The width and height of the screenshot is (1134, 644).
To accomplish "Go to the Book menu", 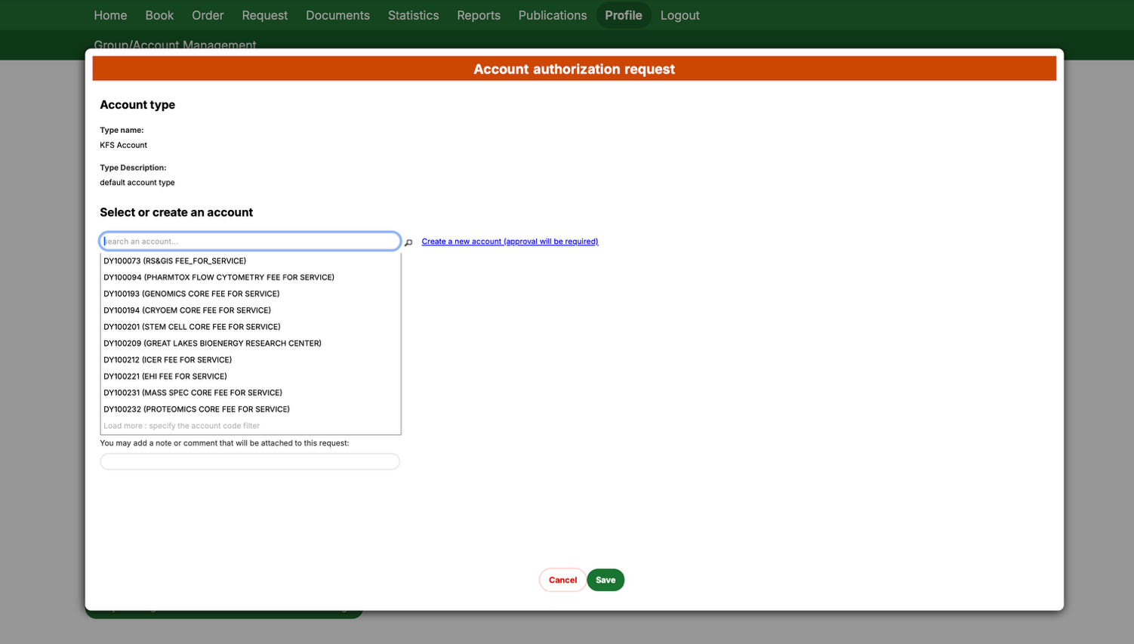I will click(159, 15).
